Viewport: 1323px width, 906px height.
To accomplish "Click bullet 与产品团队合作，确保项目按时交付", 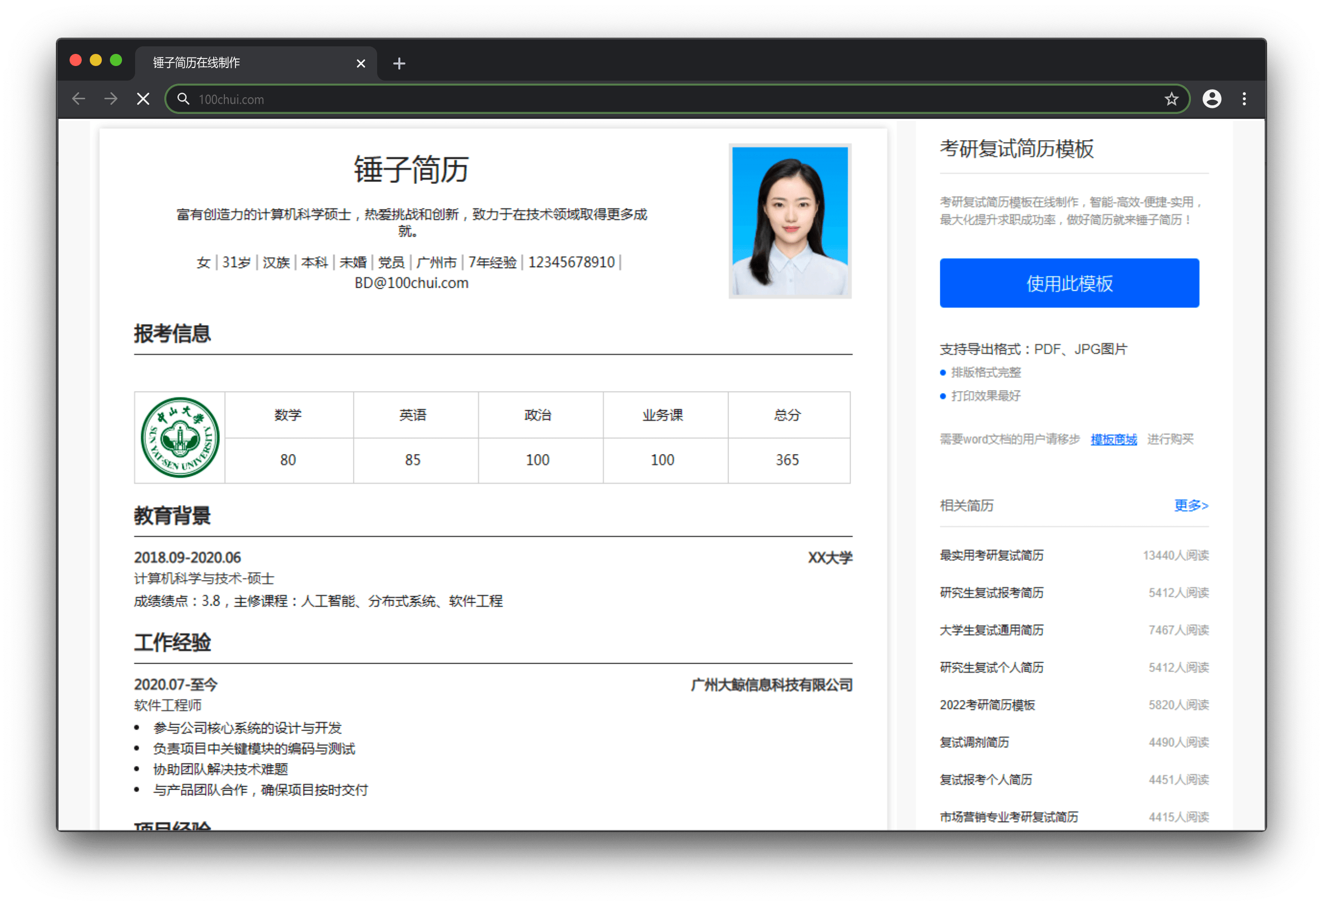I will (x=261, y=789).
